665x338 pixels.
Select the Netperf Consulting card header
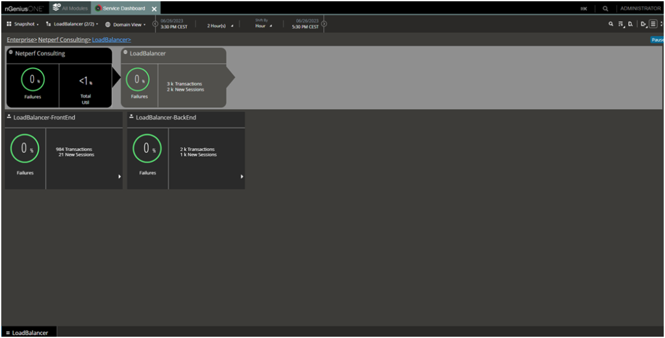tap(59, 55)
